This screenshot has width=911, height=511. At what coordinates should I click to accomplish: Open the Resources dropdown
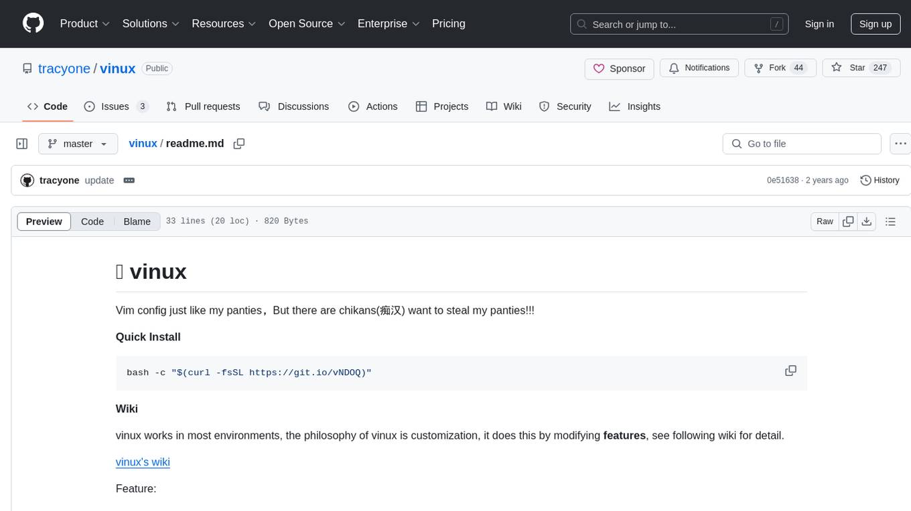[224, 23]
